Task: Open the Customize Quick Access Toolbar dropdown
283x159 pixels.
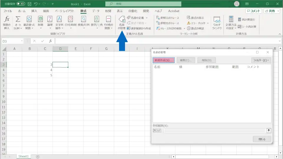Action: point(52,4)
